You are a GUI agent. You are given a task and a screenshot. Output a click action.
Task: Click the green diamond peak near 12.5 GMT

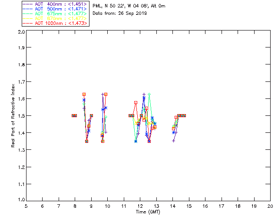tap(149, 94)
